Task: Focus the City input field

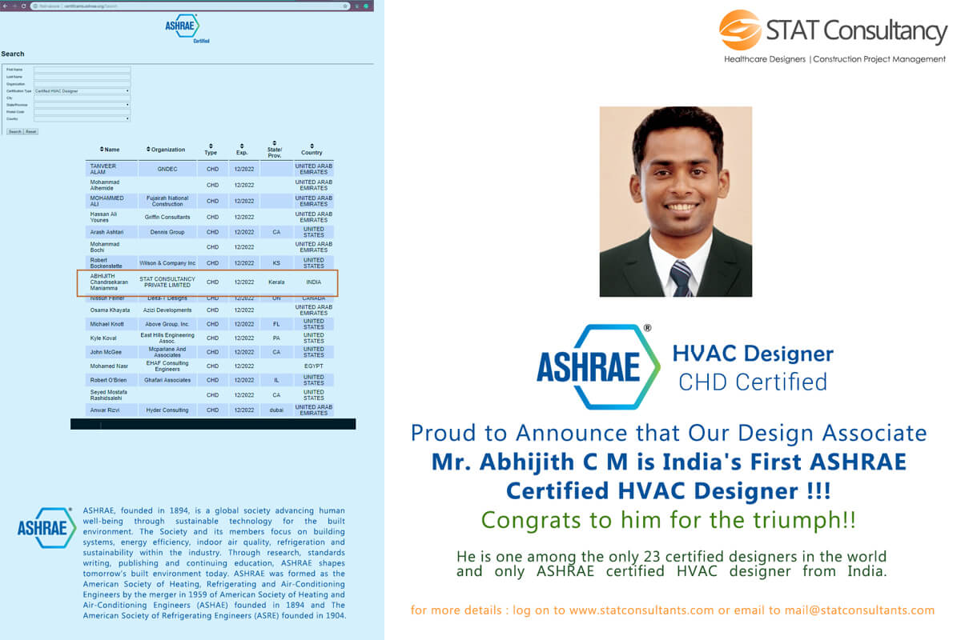Action: pos(82,98)
